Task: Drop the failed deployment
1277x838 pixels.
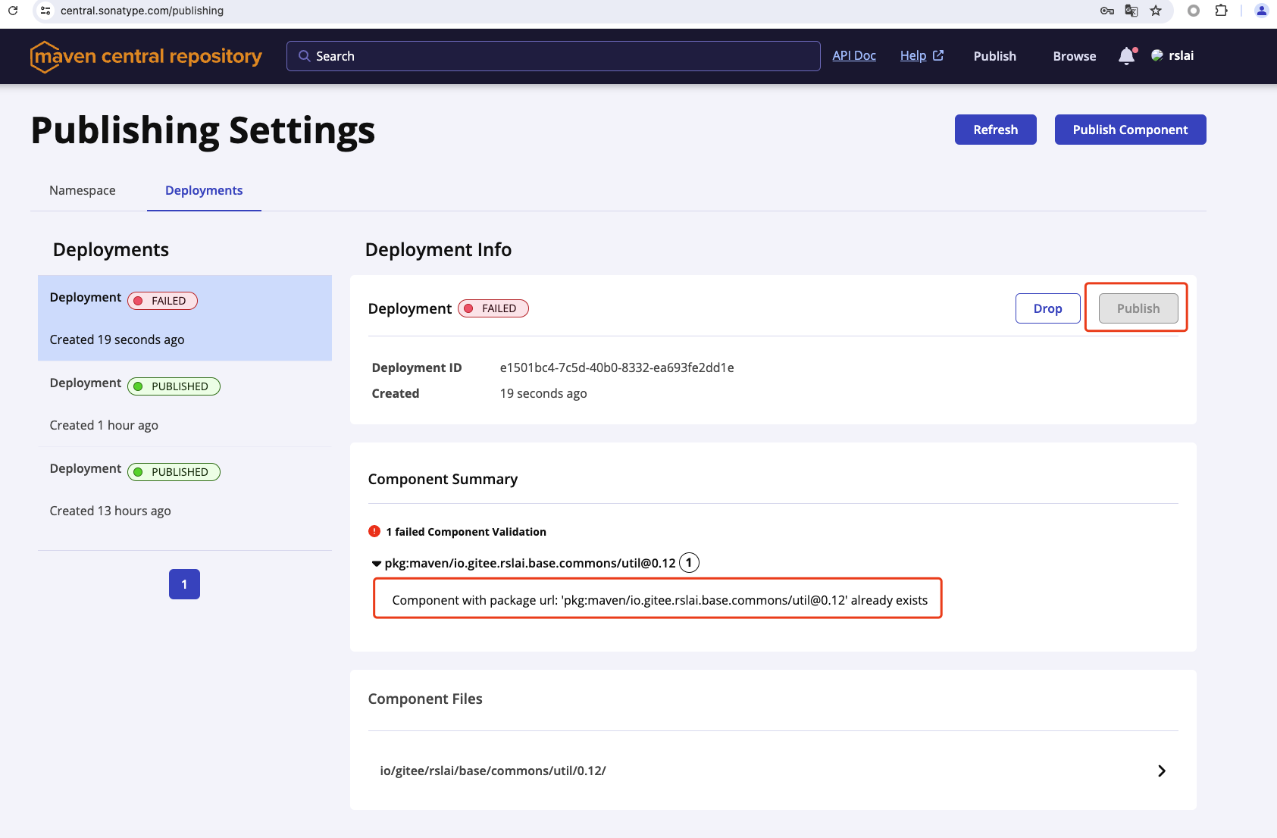Action: 1048,308
